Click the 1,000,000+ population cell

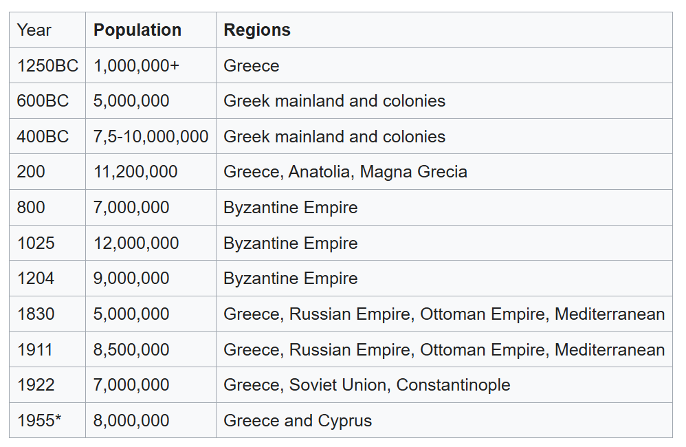coord(136,66)
